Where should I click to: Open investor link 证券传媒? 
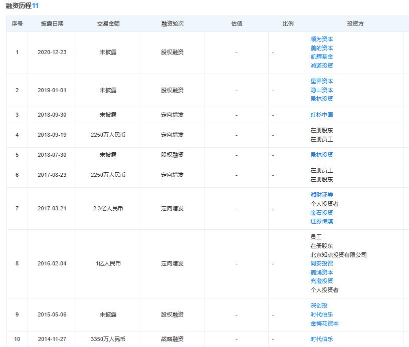[x=322, y=221]
